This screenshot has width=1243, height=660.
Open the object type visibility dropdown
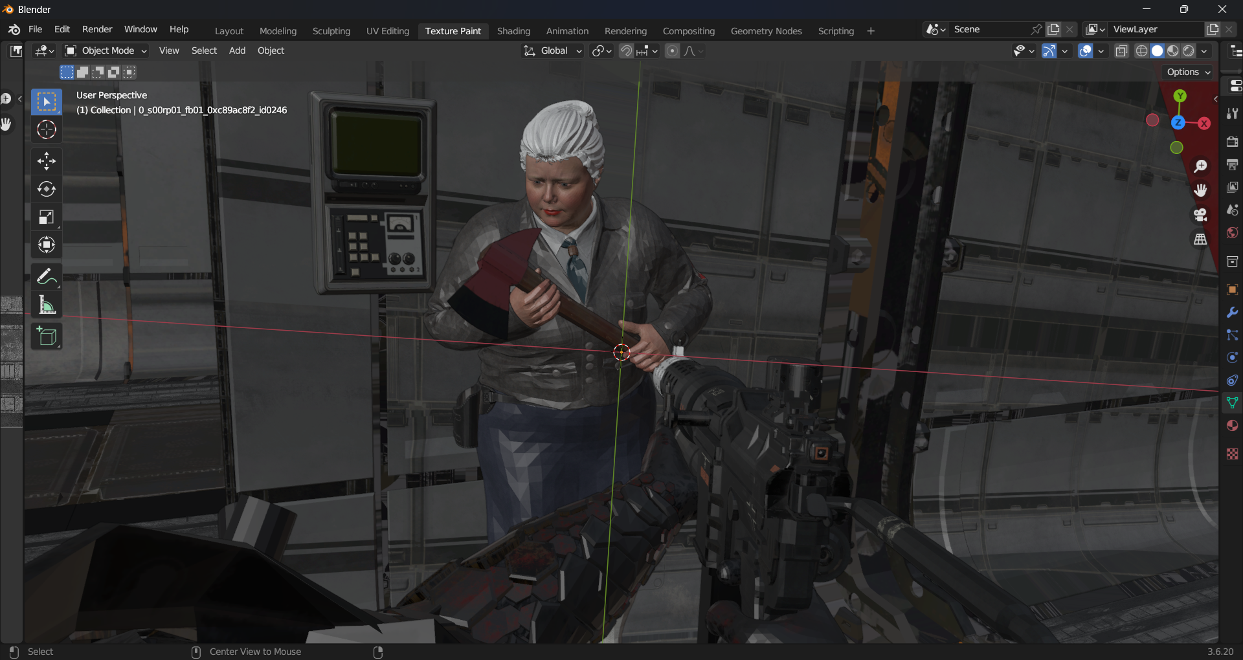[x=1024, y=51]
